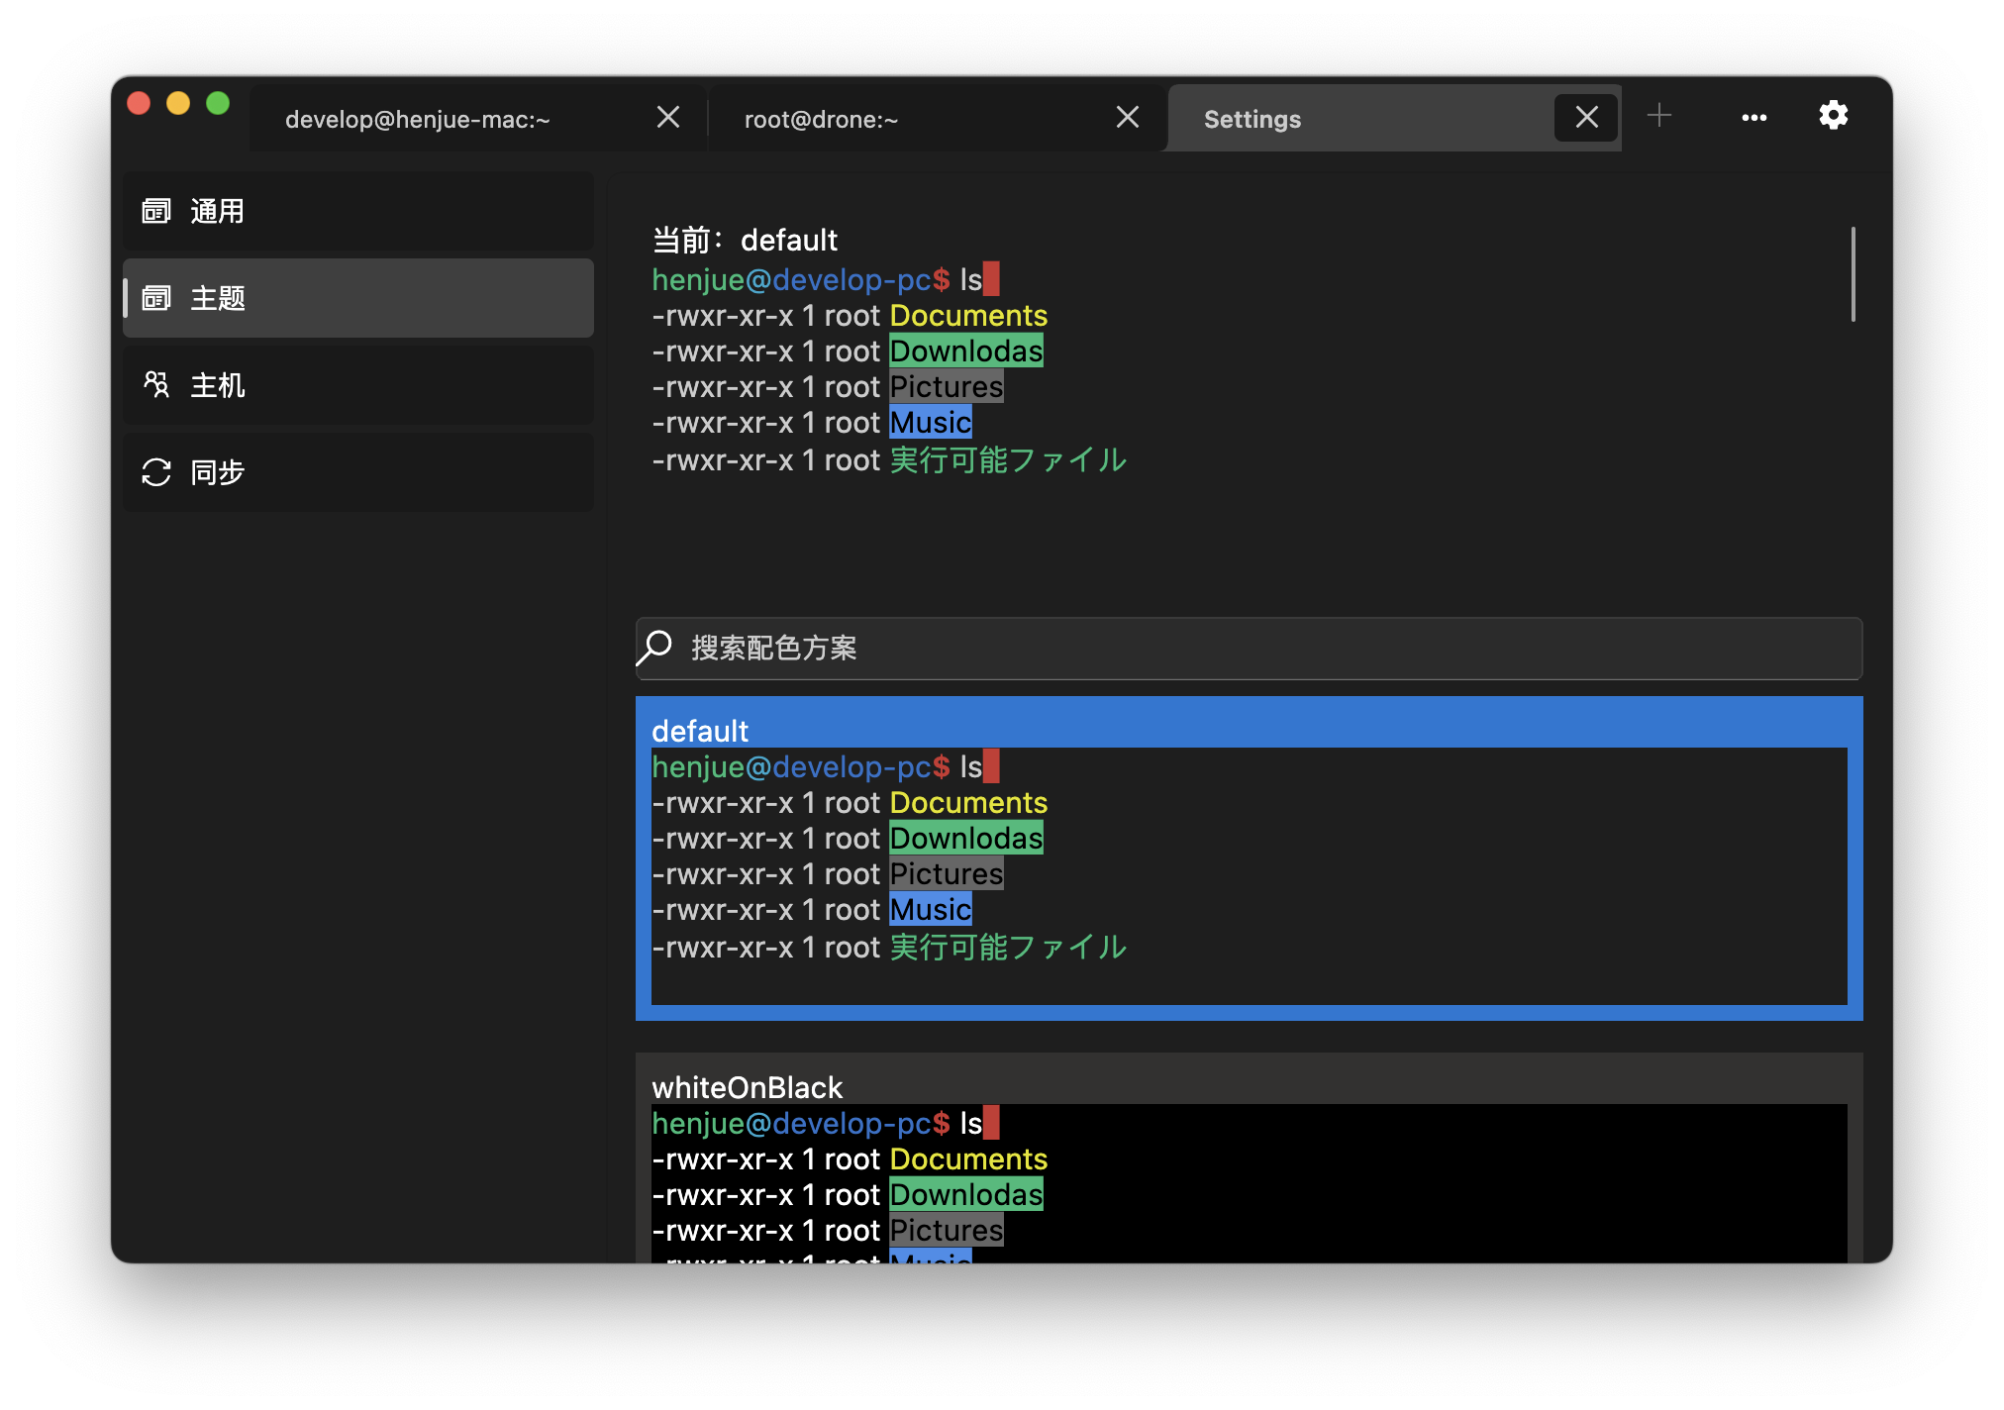Close the develop@henjue-mac tab
The image size is (2004, 1410).
pyautogui.click(x=668, y=118)
